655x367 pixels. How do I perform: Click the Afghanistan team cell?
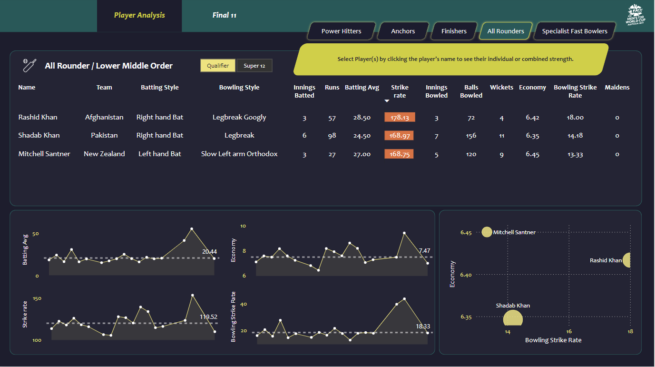tap(104, 118)
